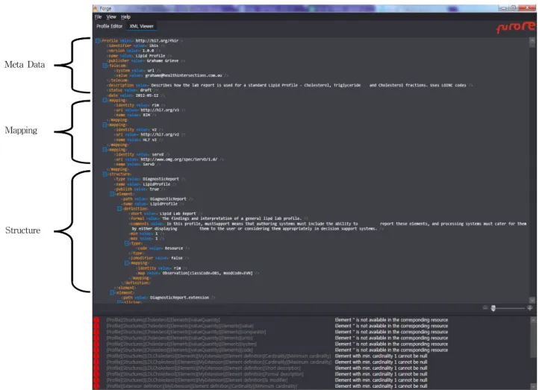Click the error icon for LDLCholesterol Maximum cardinality row
This screenshot has height=390, width=542.
[x=96, y=362]
